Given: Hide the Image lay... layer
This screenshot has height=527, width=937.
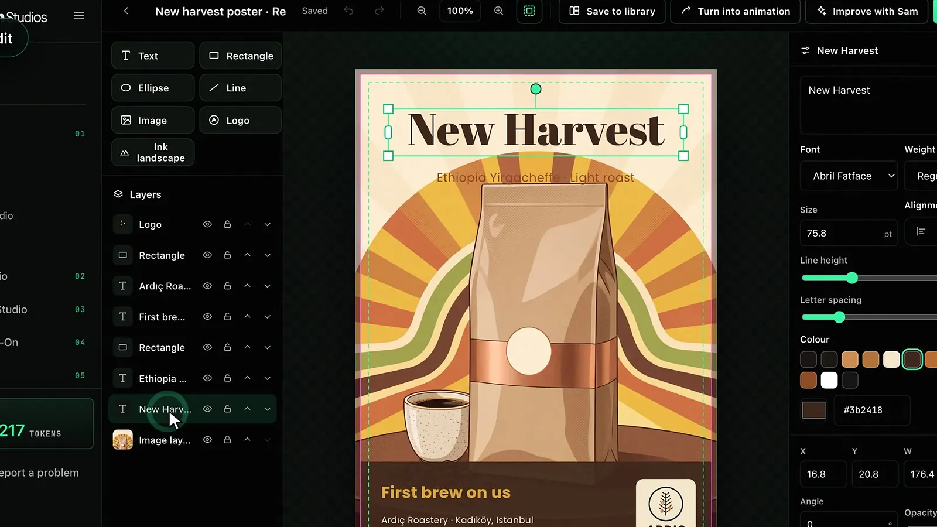Looking at the screenshot, I should (207, 440).
